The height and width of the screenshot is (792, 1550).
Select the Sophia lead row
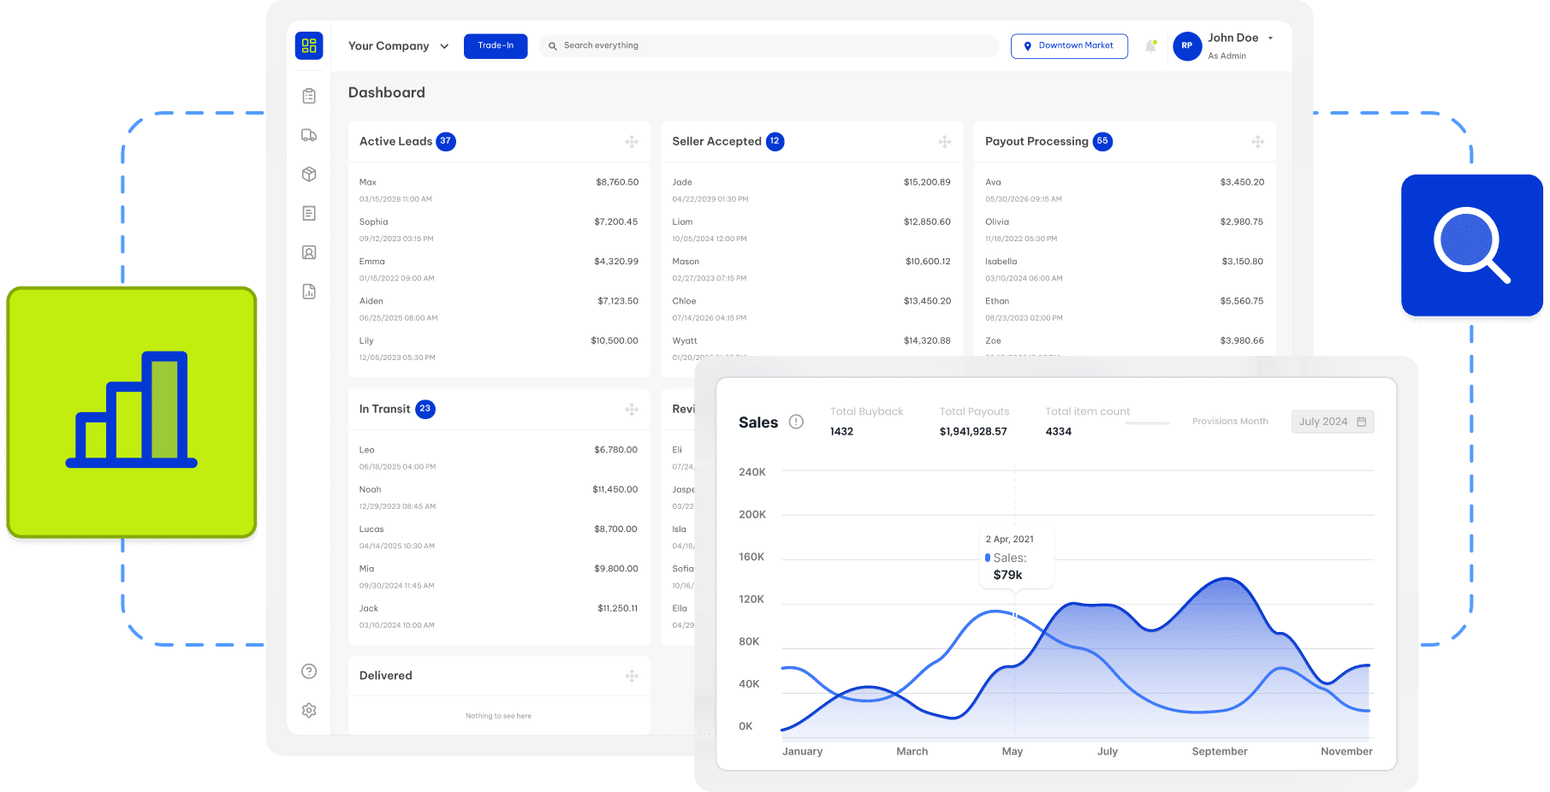coord(499,230)
